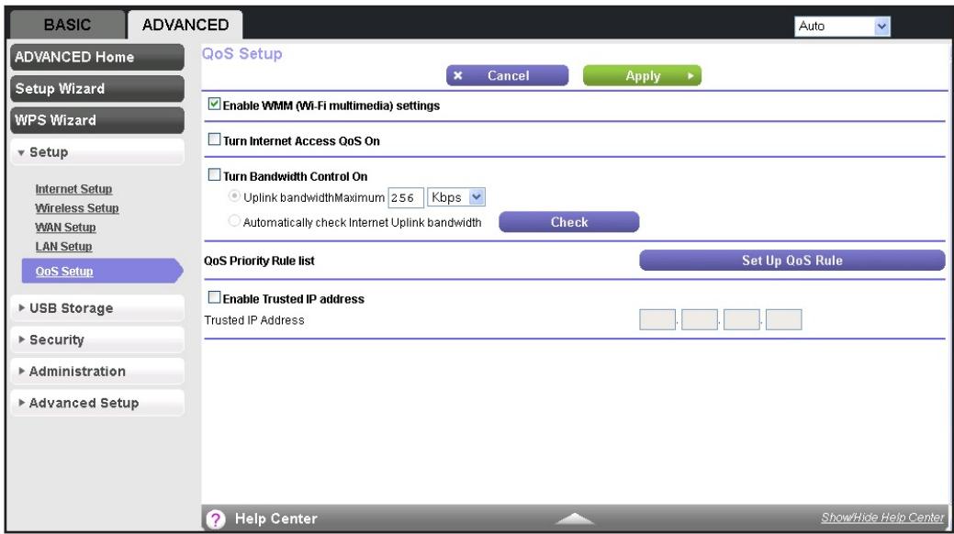The height and width of the screenshot is (534, 954).
Task: Check Turn Bandwidth Control On
Action: (214, 175)
